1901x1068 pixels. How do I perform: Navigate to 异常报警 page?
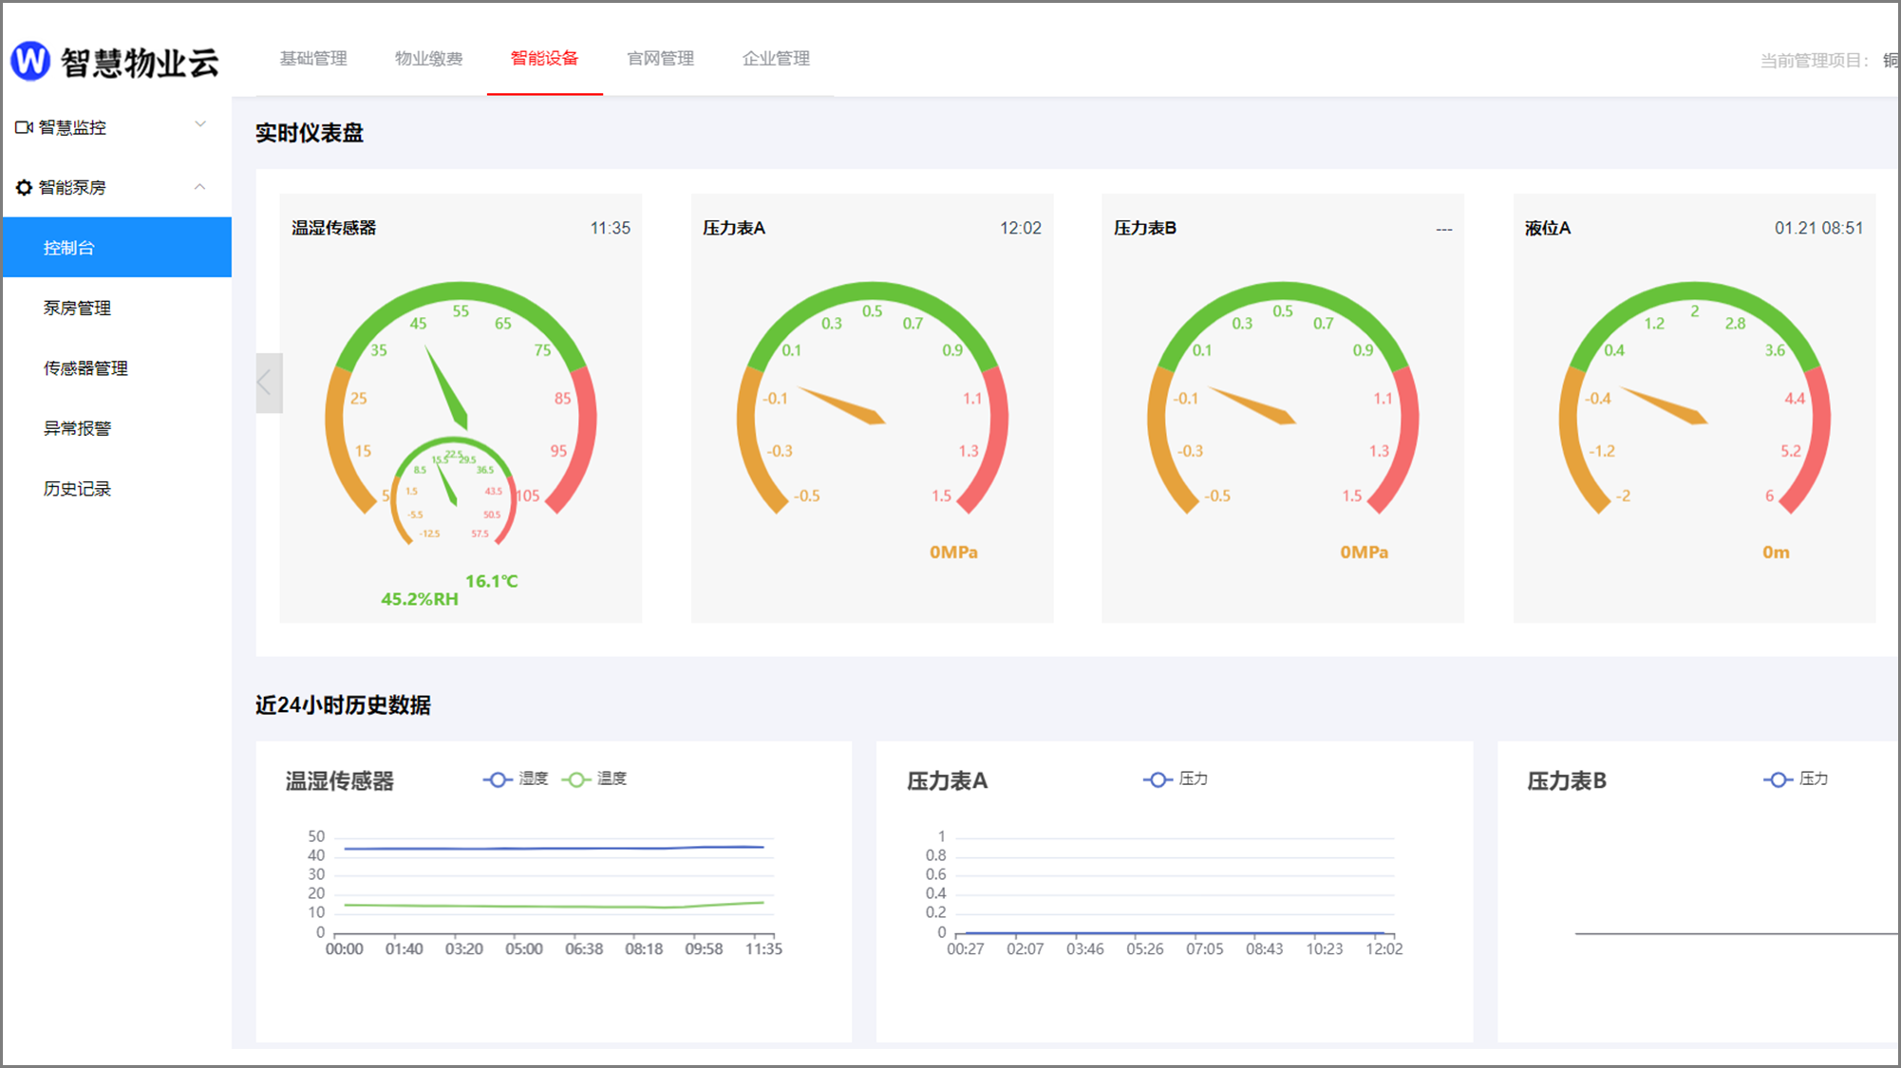[77, 429]
